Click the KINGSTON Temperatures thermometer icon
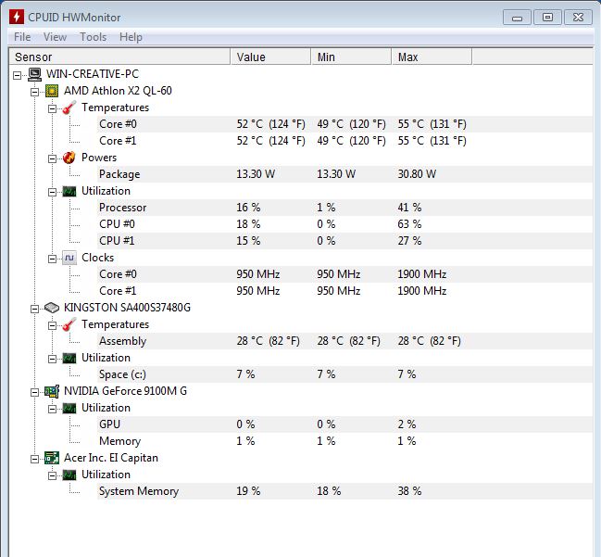The width and height of the screenshot is (601, 557). [x=69, y=324]
